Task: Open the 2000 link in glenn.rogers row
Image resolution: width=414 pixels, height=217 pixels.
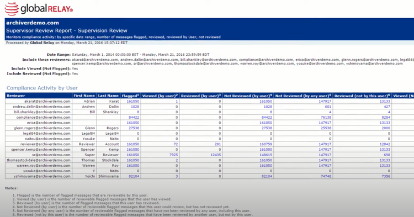Action: point(386,128)
